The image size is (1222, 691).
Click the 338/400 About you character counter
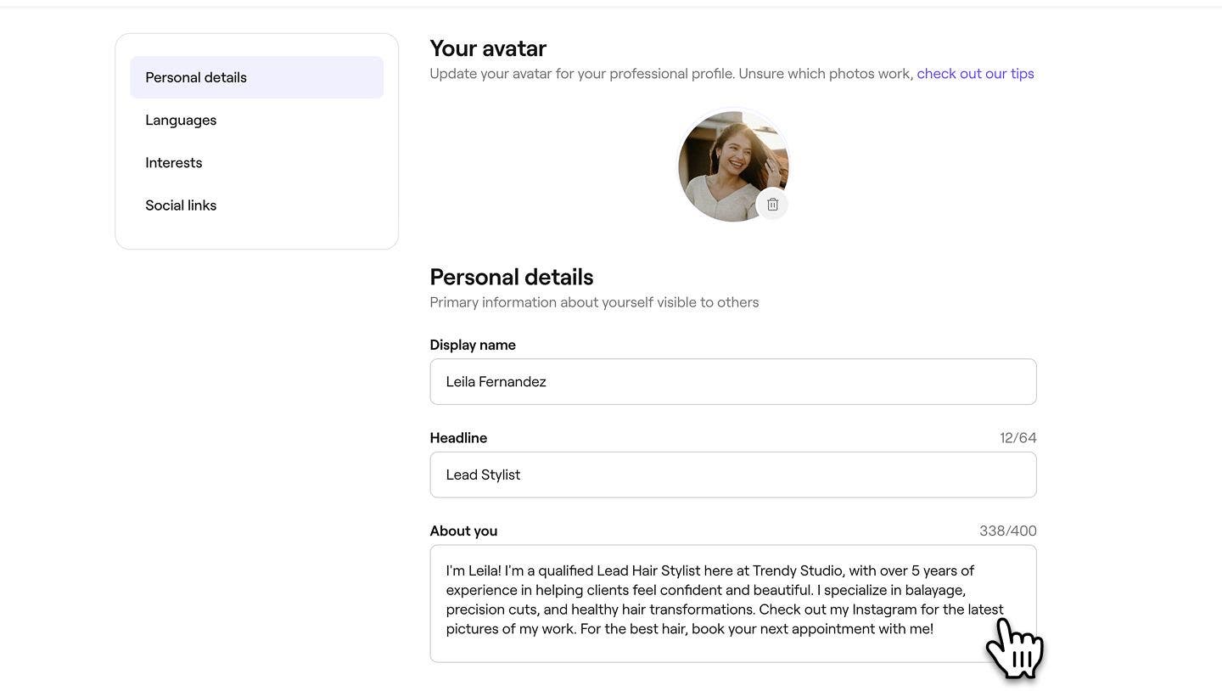[1007, 531]
